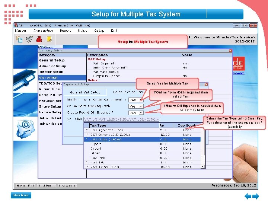Select Report Setup category

tap(50, 89)
